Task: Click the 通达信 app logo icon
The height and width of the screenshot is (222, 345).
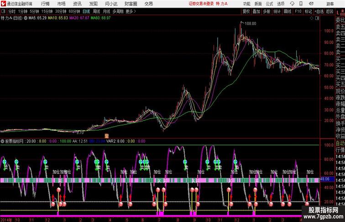Action: coord(3,4)
